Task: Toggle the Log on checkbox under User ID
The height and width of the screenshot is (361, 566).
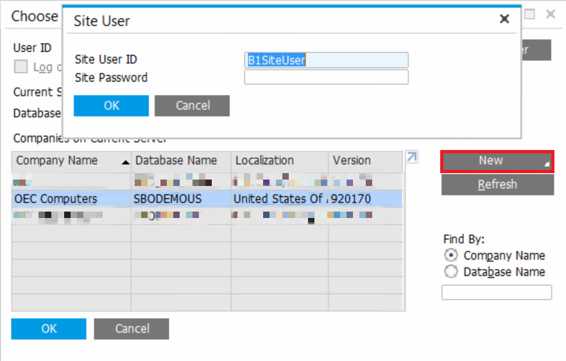Action: [x=21, y=67]
